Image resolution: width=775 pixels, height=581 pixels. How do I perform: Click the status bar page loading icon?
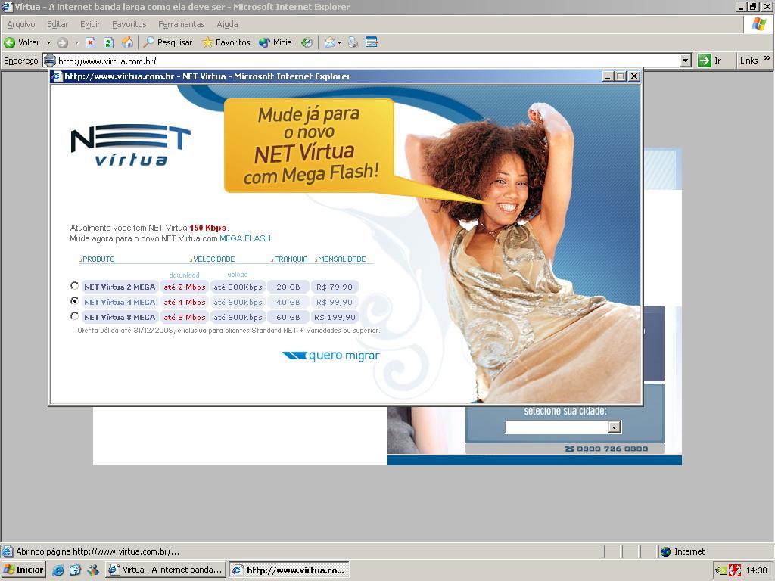7,551
